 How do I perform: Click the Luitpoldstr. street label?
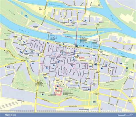pos(114,97)
